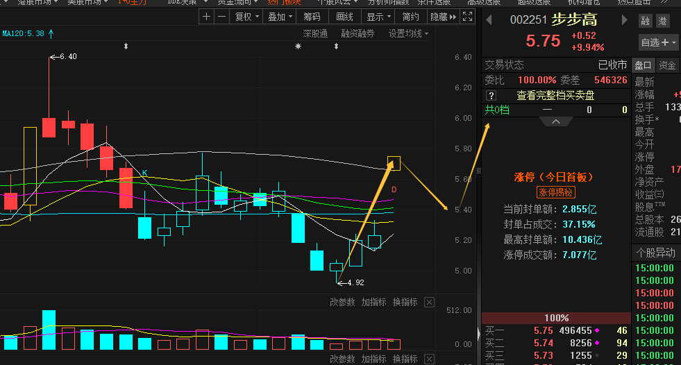Click the 涨停揭秘 button
The width and height of the screenshot is (681, 365).
[556, 192]
